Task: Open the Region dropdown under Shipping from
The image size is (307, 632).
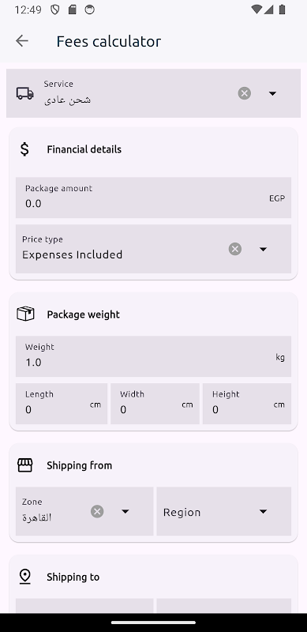Action: click(x=224, y=511)
